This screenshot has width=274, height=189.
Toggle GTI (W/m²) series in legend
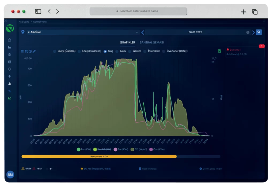point(139,149)
